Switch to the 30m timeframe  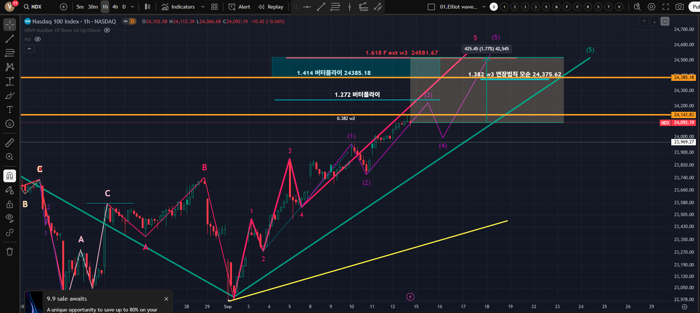point(93,7)
